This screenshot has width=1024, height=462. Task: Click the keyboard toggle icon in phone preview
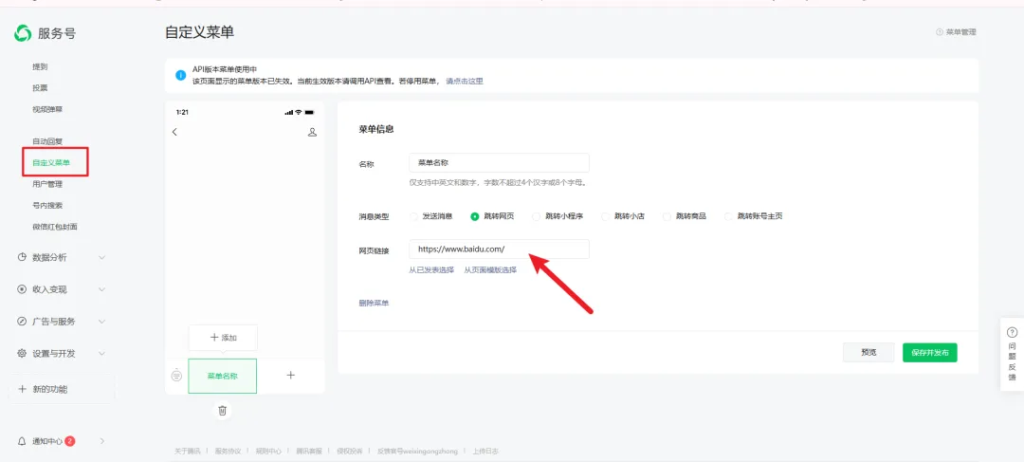[x=176, y=376]
